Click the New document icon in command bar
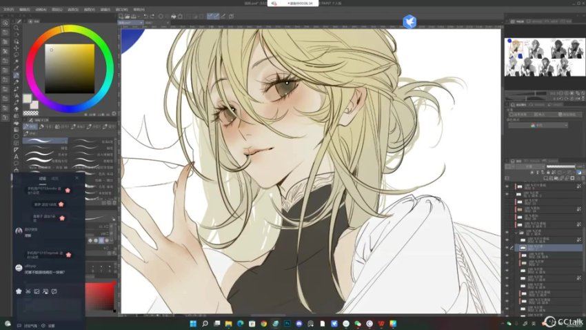Viewport: 586px width, 330px height. (x=121, y=17)
